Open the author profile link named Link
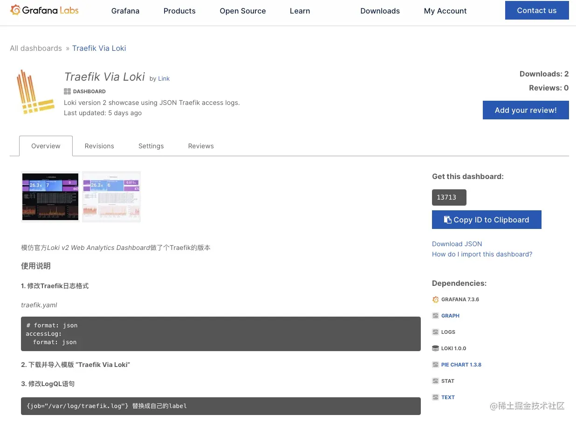The height and width of the screenshot is (422, 576). [x=164, y=78]
